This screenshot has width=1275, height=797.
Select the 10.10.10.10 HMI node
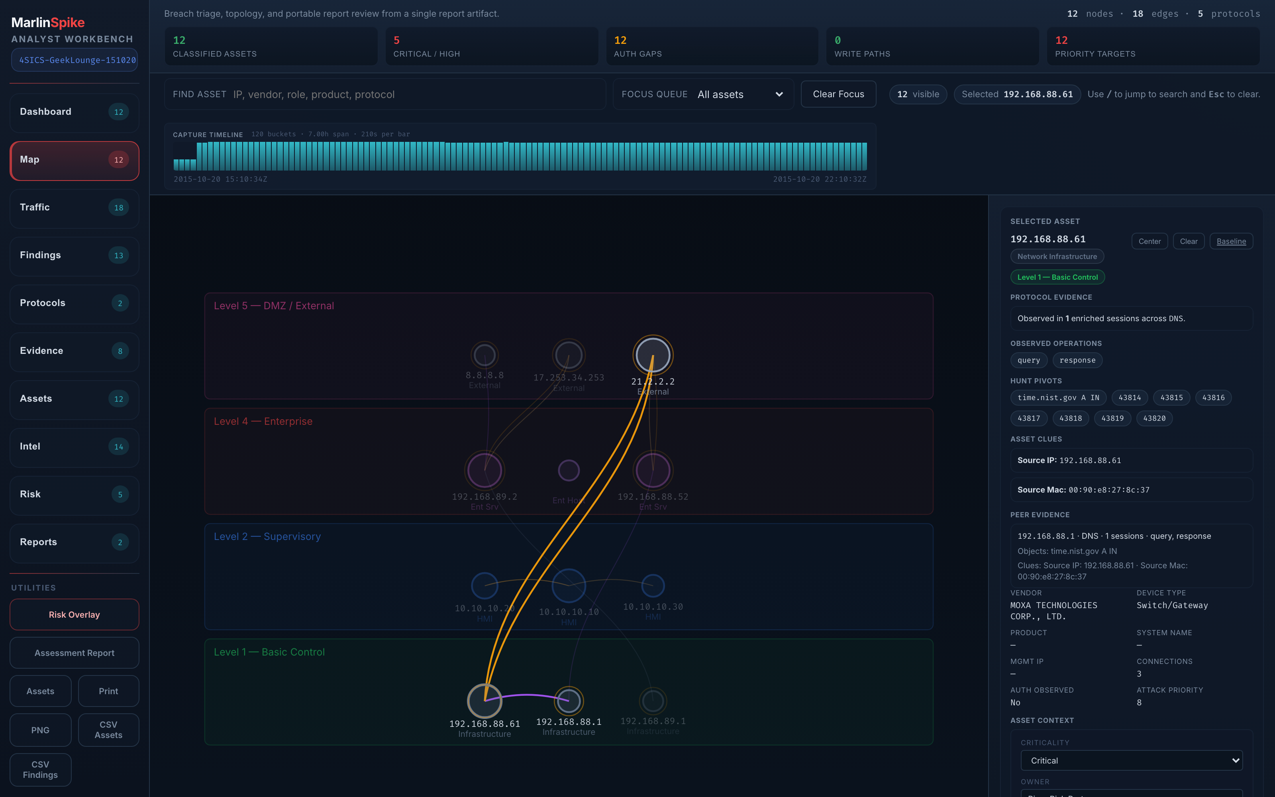click(569, 586)
